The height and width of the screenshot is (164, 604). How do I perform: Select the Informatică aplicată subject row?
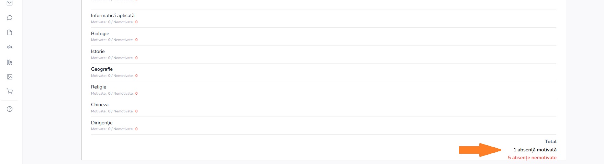(x=113, y=15)
